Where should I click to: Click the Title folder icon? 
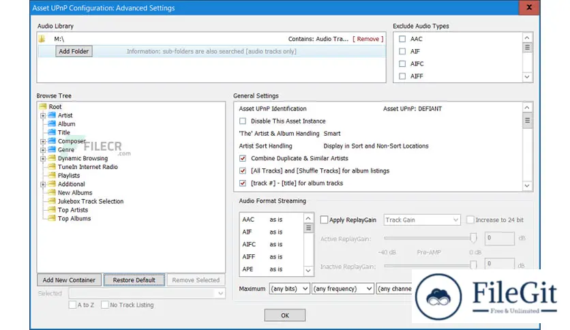tap(52, 132)
